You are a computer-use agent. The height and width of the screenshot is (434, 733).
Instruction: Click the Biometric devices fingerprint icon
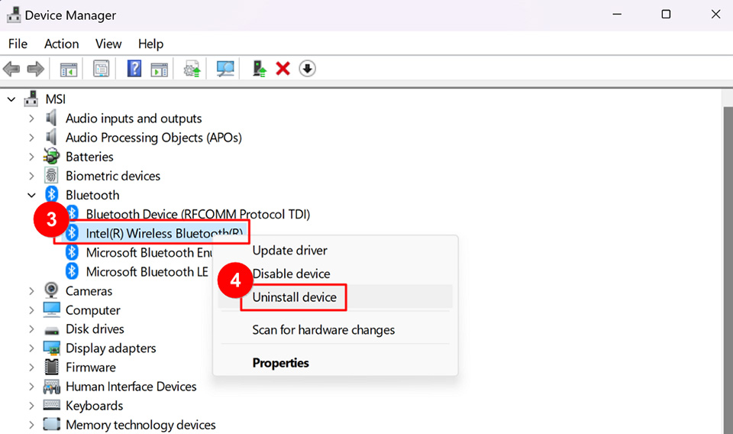[x=51, y=176]
